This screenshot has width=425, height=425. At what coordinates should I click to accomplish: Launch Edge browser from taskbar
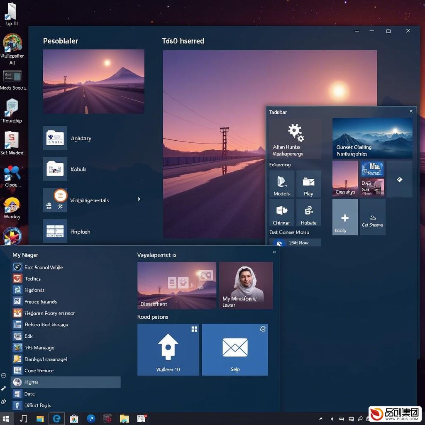click(56, 418)
